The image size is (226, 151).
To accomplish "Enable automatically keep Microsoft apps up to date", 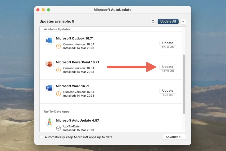I will 41,137.
